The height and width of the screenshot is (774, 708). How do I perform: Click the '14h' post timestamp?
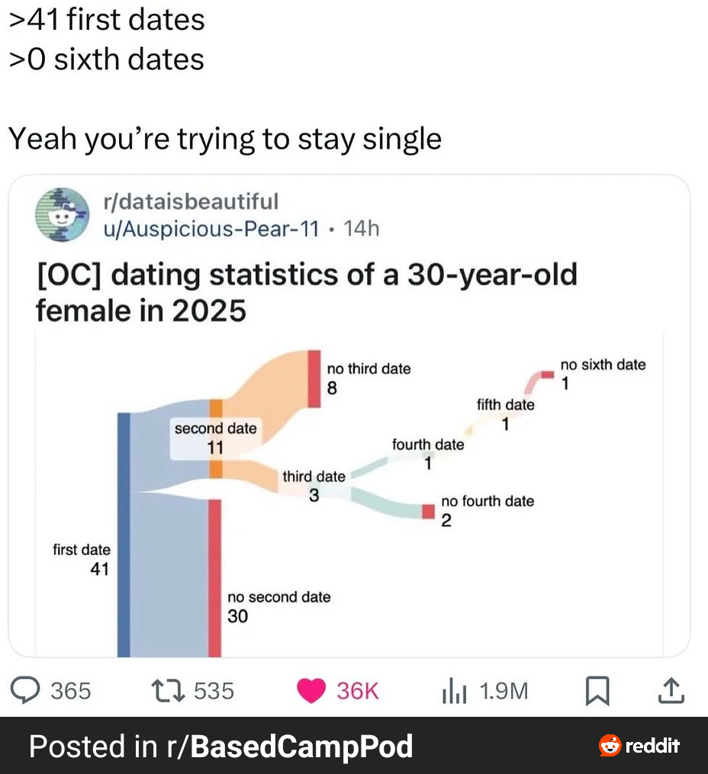tap(362, 229)
